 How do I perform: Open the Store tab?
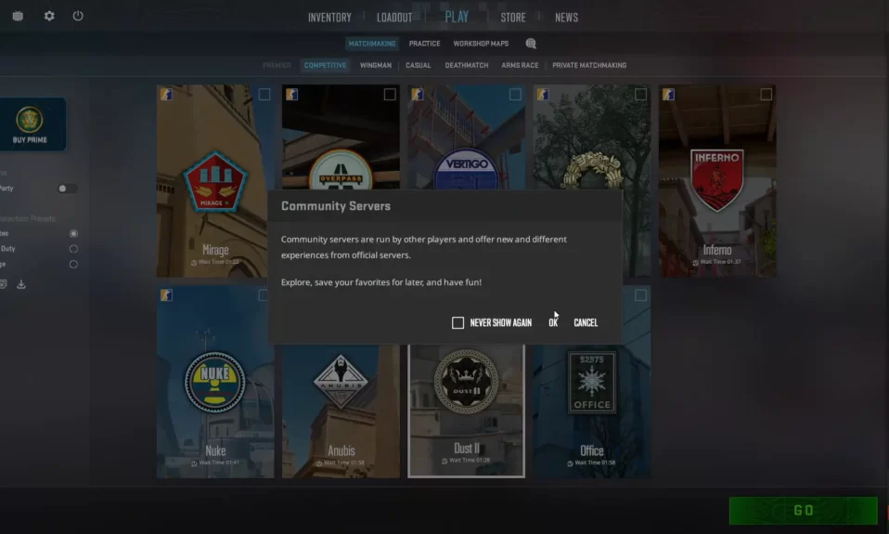512,18
